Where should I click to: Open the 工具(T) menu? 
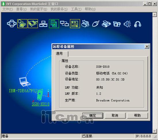[76, 9]
